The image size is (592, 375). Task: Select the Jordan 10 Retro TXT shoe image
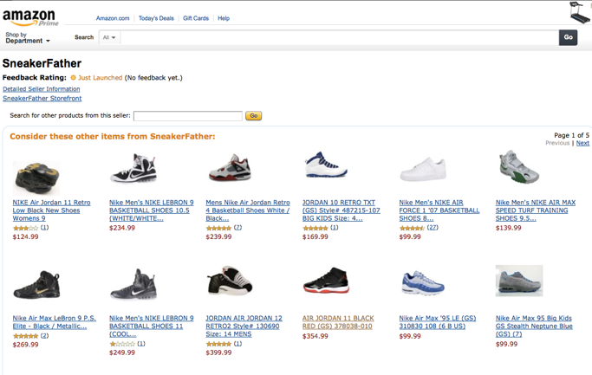(x=326, y=165)
